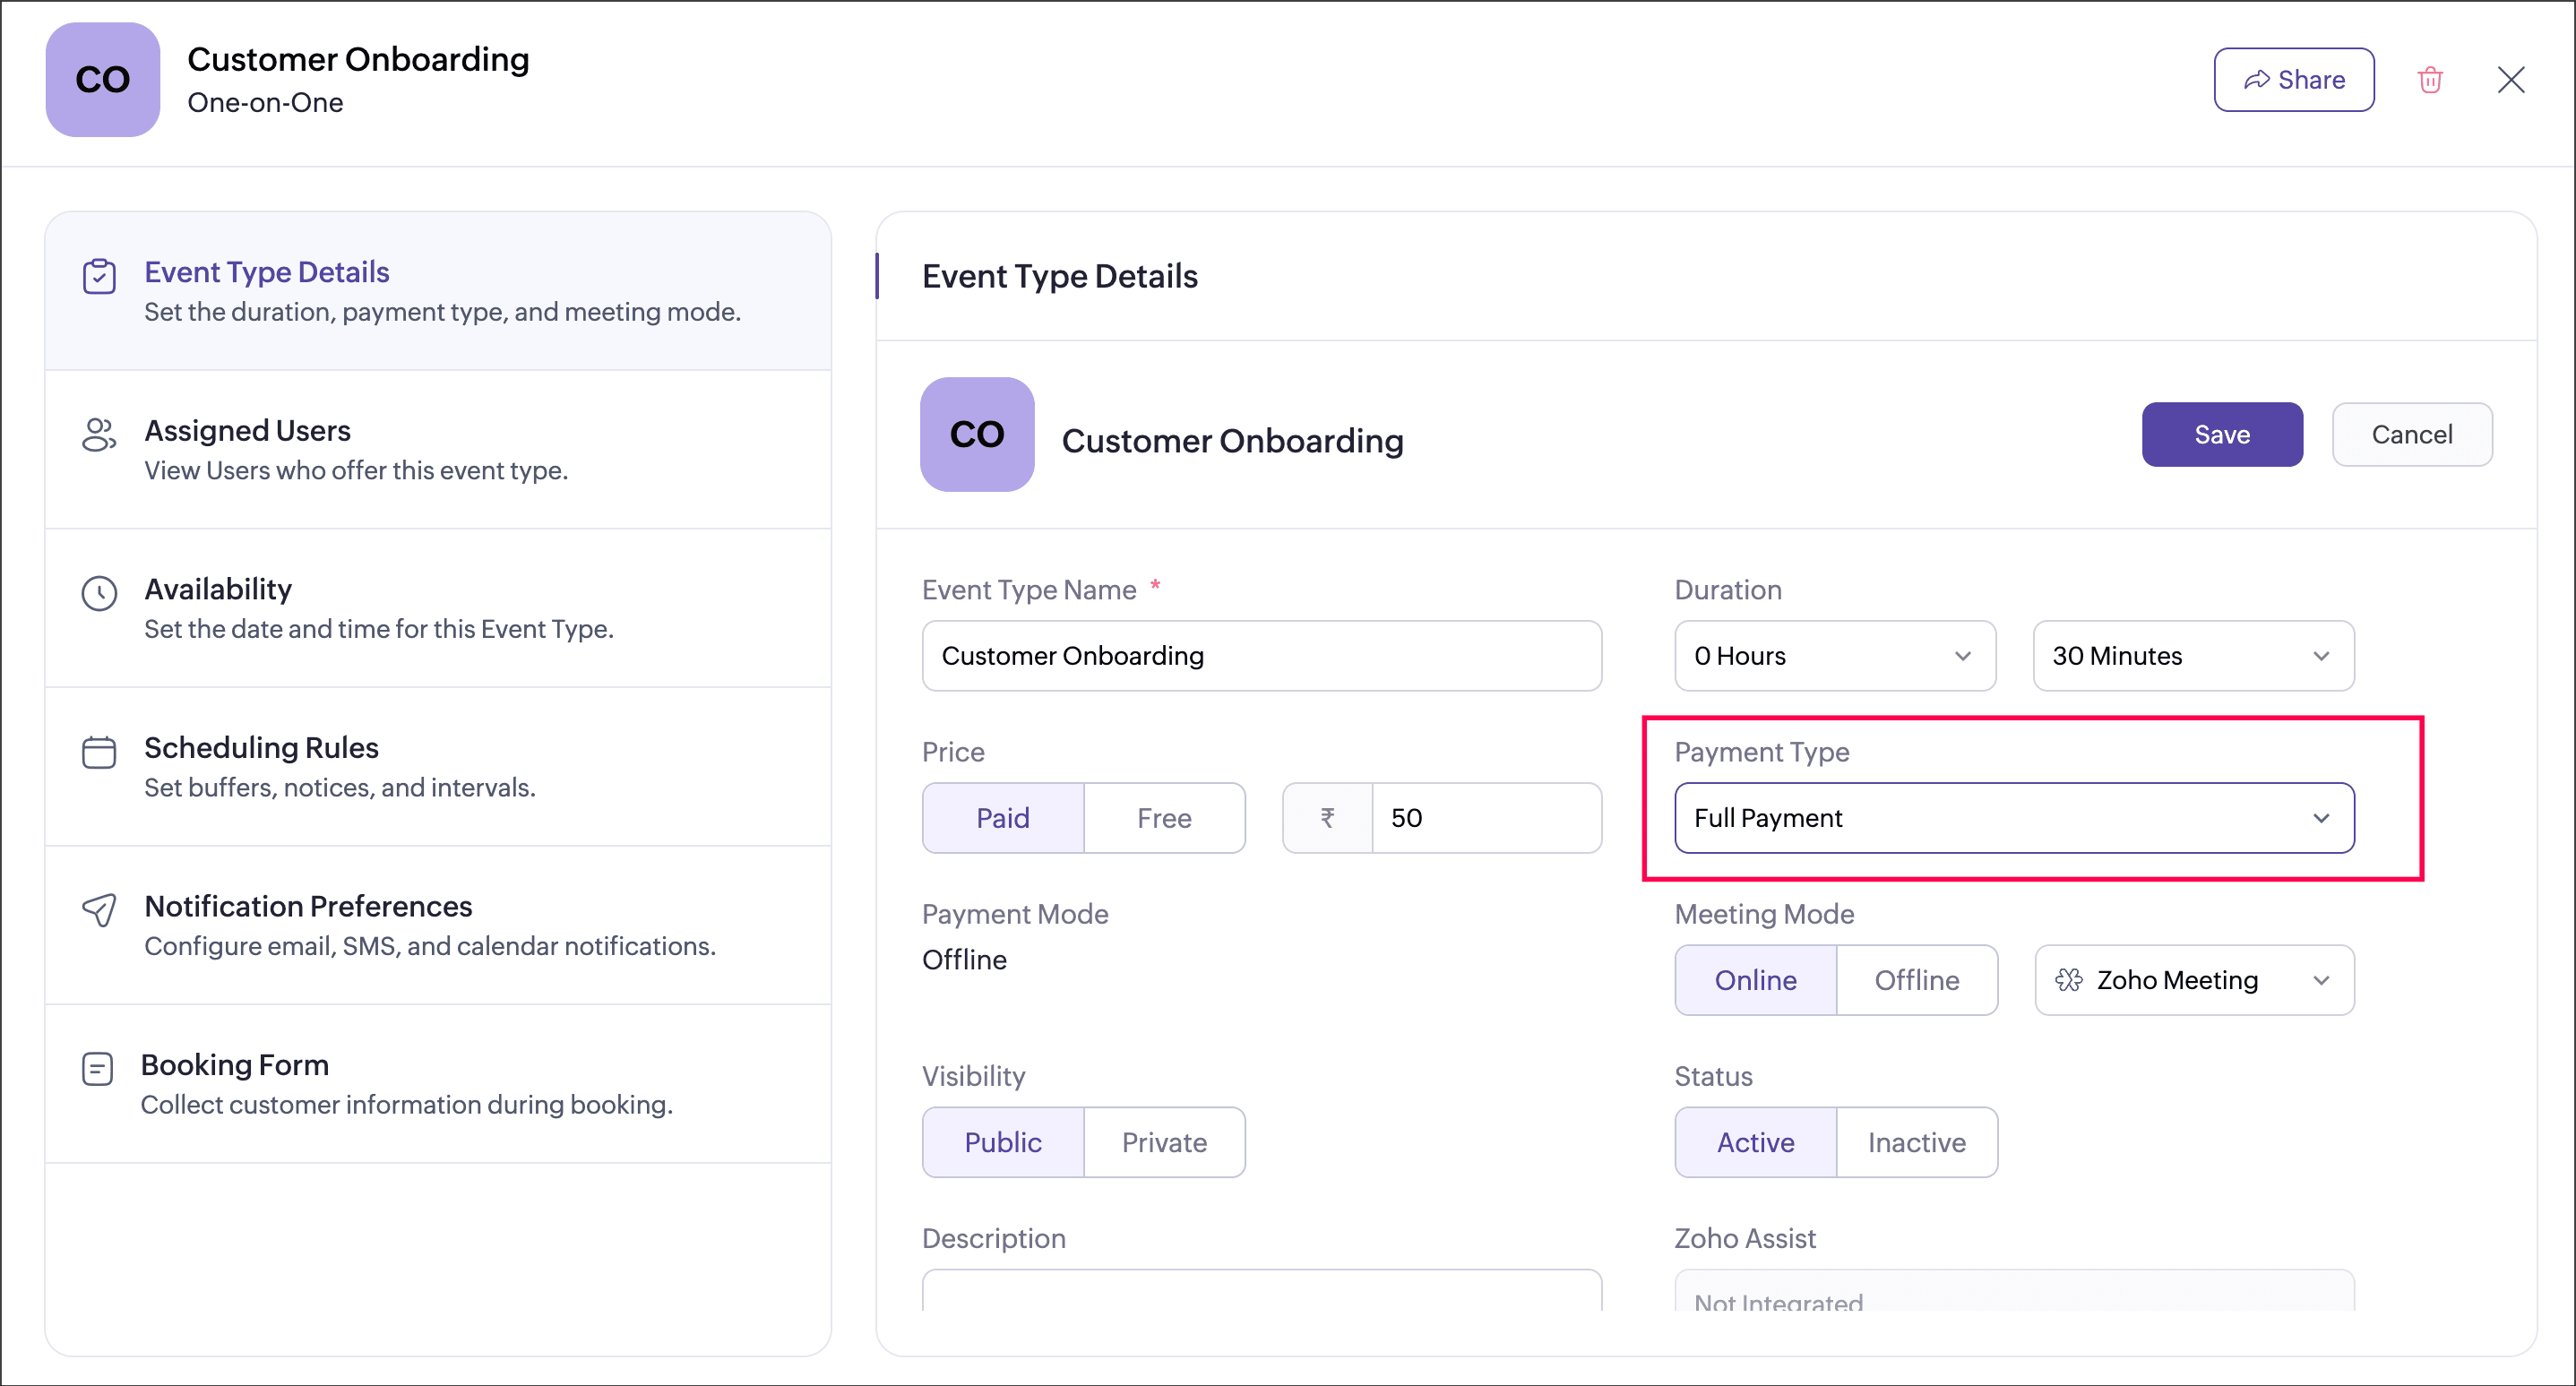
Task: Click the Event Type Details clipboard icon
Action: click(x=99, y=276)
